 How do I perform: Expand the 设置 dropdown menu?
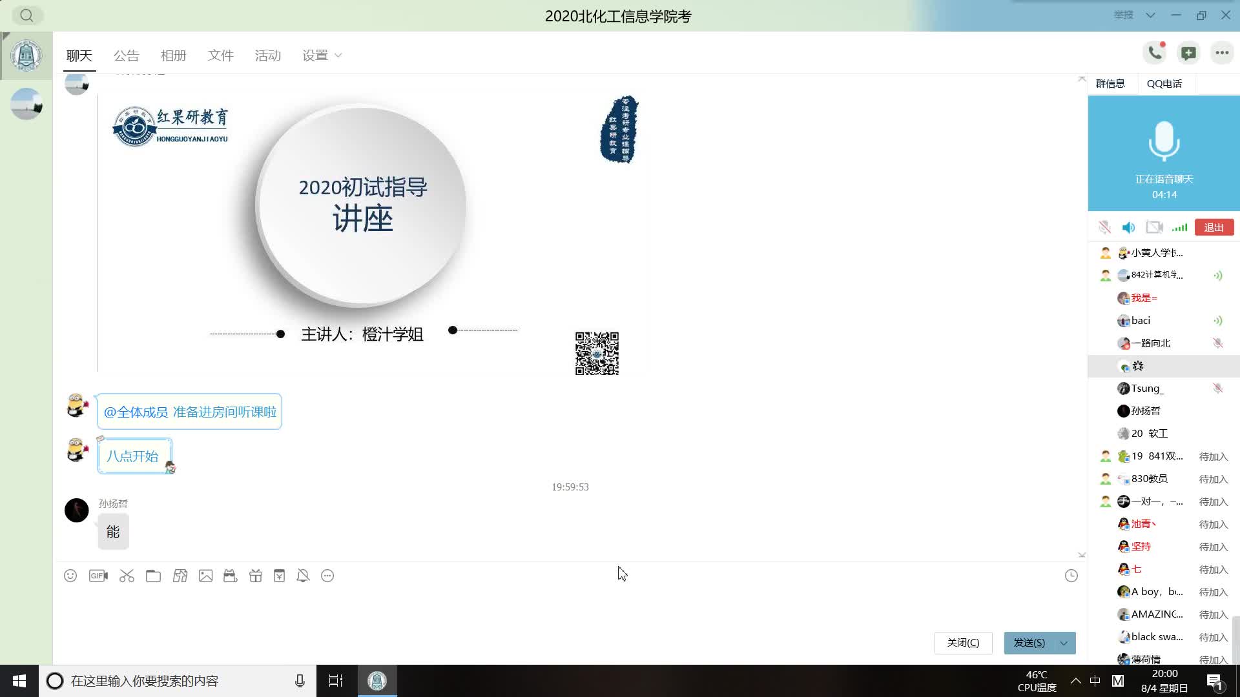click(x=322, y=56)
